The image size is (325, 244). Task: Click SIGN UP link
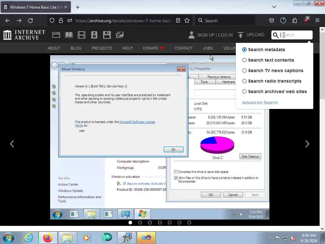(206, 35)
